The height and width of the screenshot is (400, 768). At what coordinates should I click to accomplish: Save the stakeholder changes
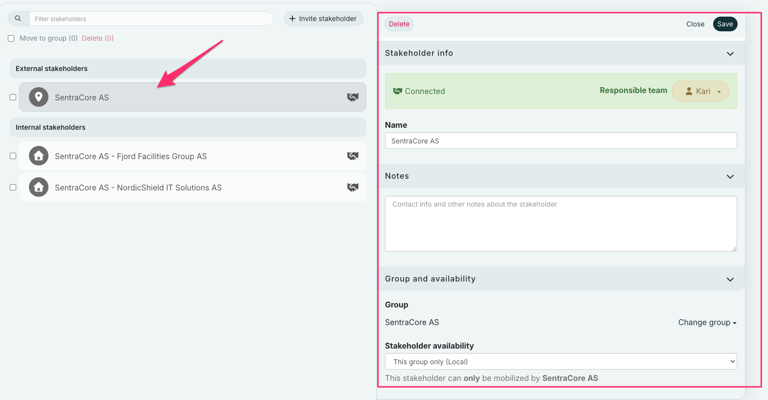click(725, 24)
